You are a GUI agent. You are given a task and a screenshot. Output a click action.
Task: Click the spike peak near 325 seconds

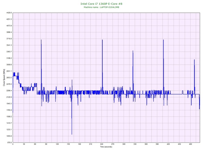click(x=133, y=51)
